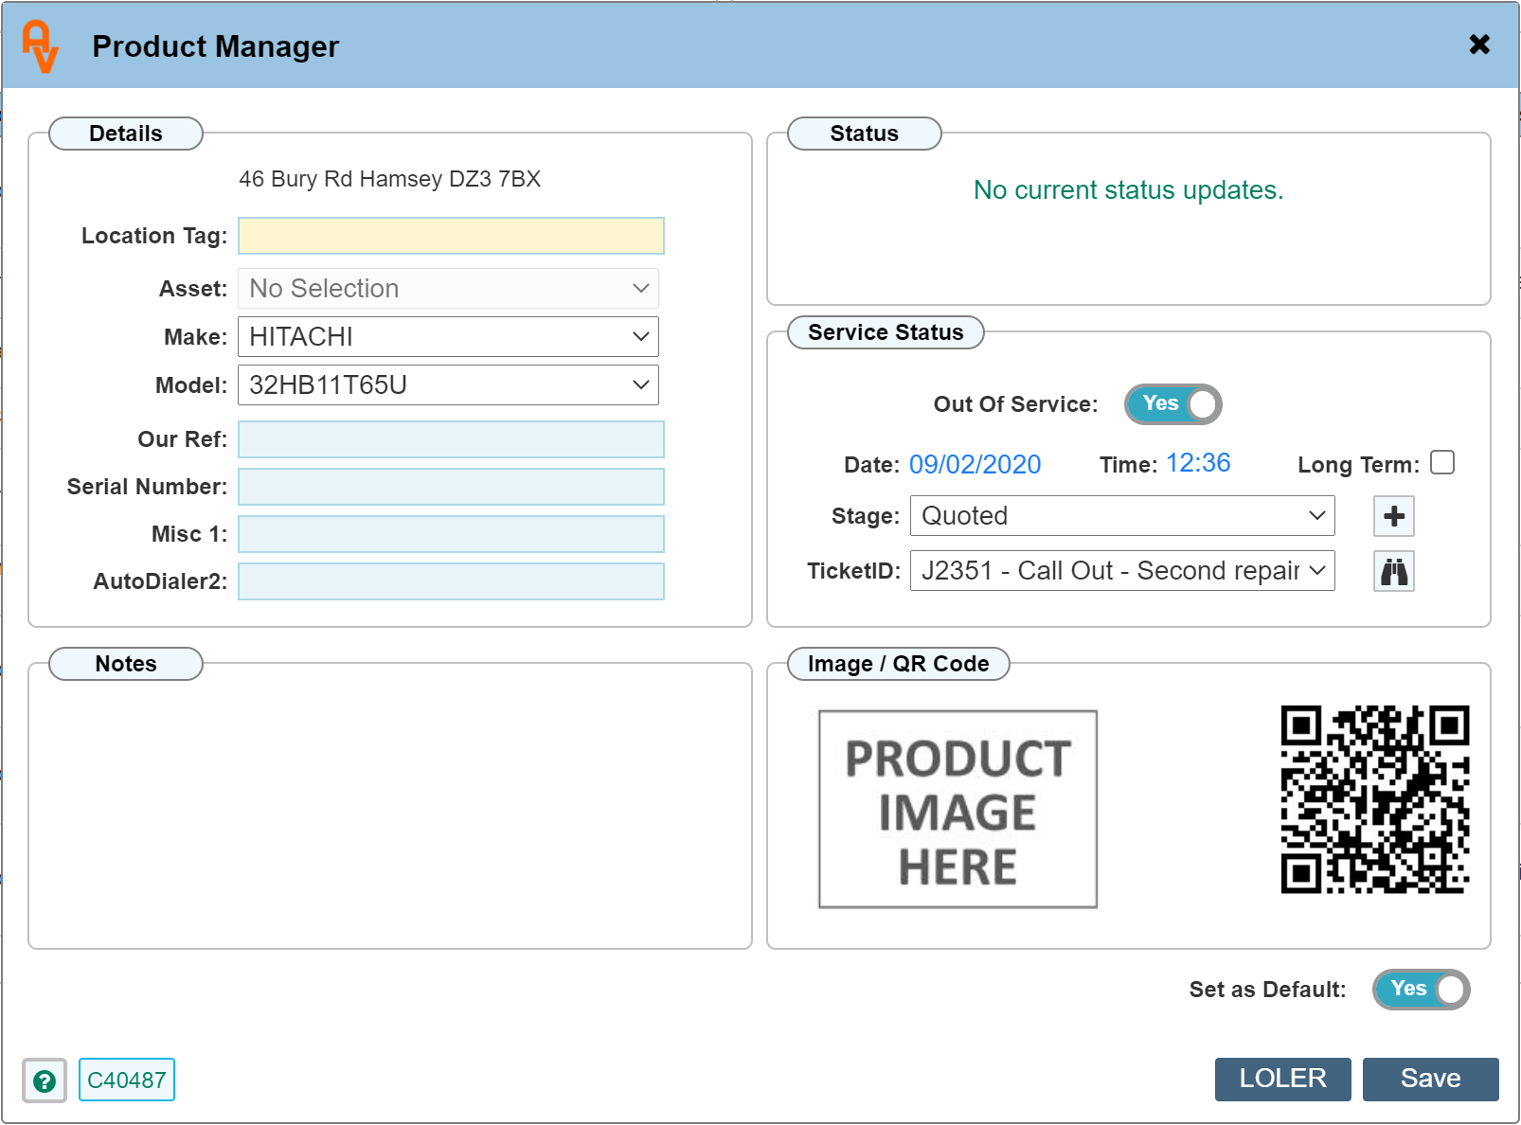
Task: Click the address text 46 Bury Rd Hamsey
Action: coord(389,179)
